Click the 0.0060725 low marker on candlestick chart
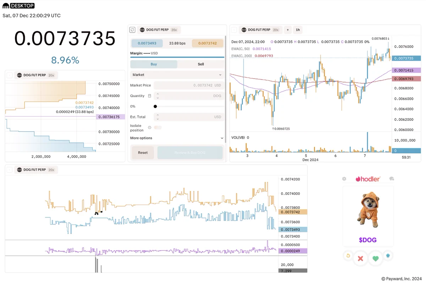 pos(281,129)
